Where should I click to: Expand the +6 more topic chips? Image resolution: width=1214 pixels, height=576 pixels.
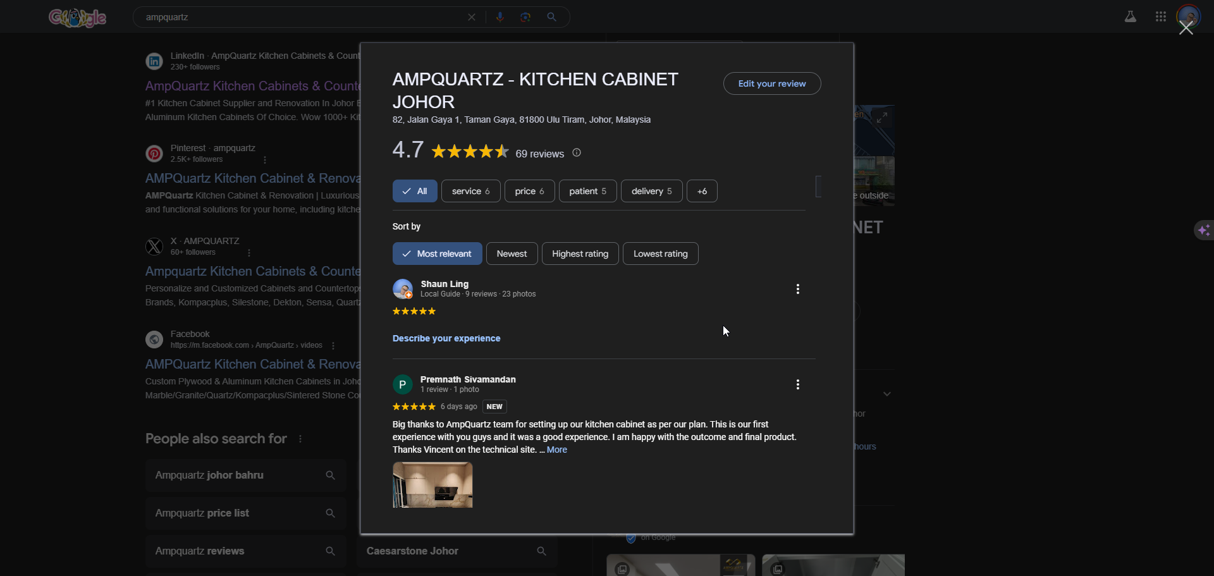pos(702,191)
